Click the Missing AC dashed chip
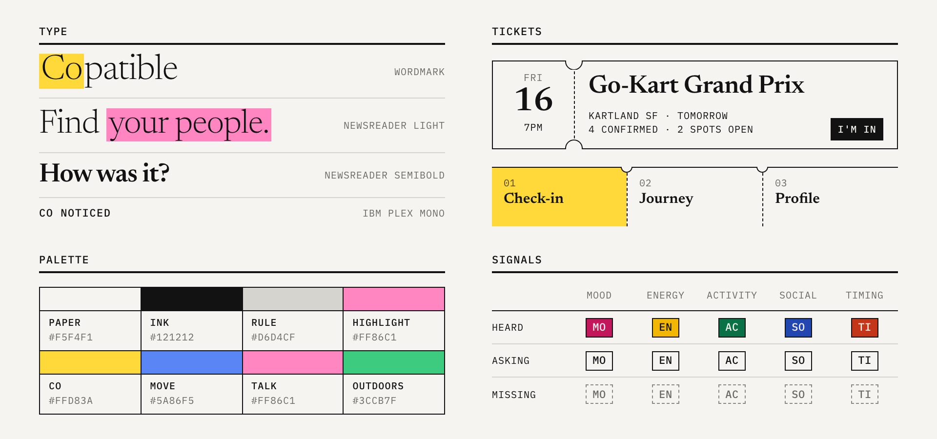This screenshot has width=937, height=439. pos(732,394)
